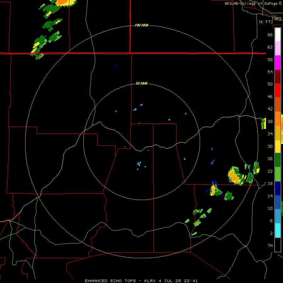Screen dimensions: 283x283
Task: Click the legend value '30'
Action: pyautogui.click(x=270, y=146)
